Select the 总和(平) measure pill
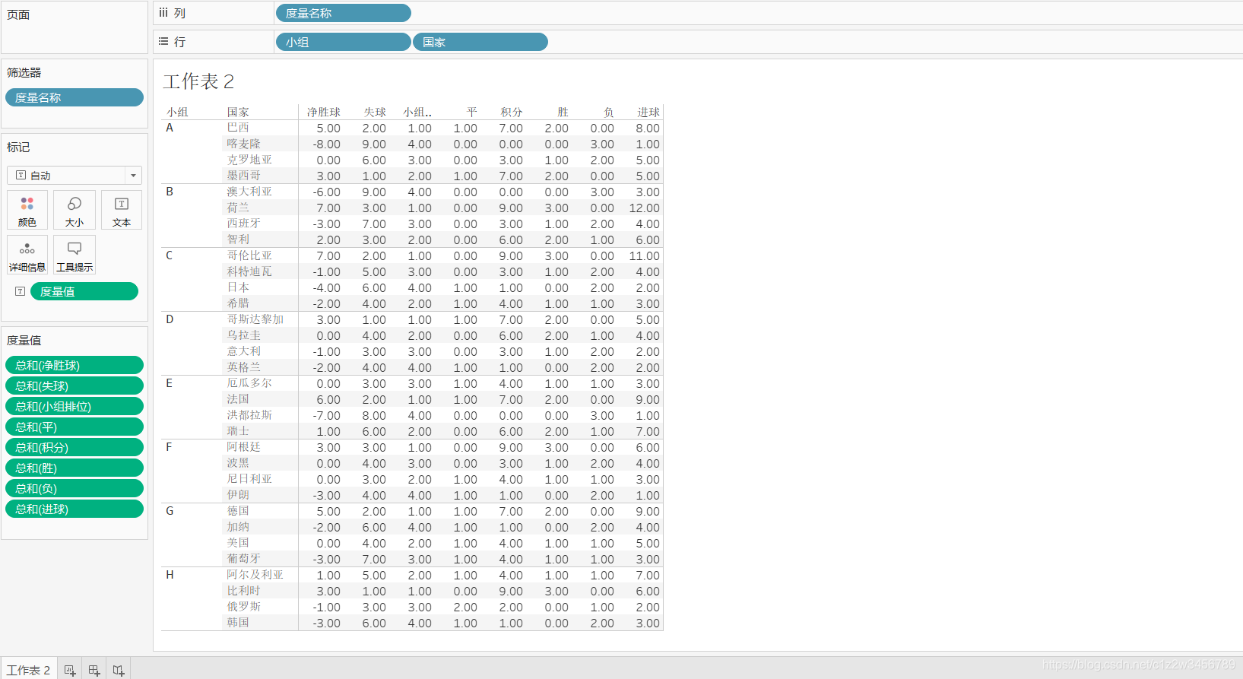 click(75, 427)
